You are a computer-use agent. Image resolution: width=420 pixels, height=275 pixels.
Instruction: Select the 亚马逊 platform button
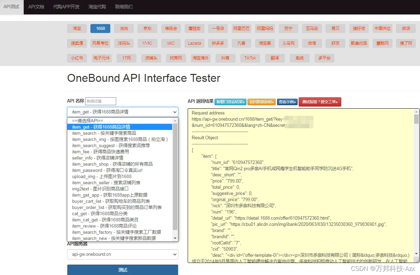point(312,29)
